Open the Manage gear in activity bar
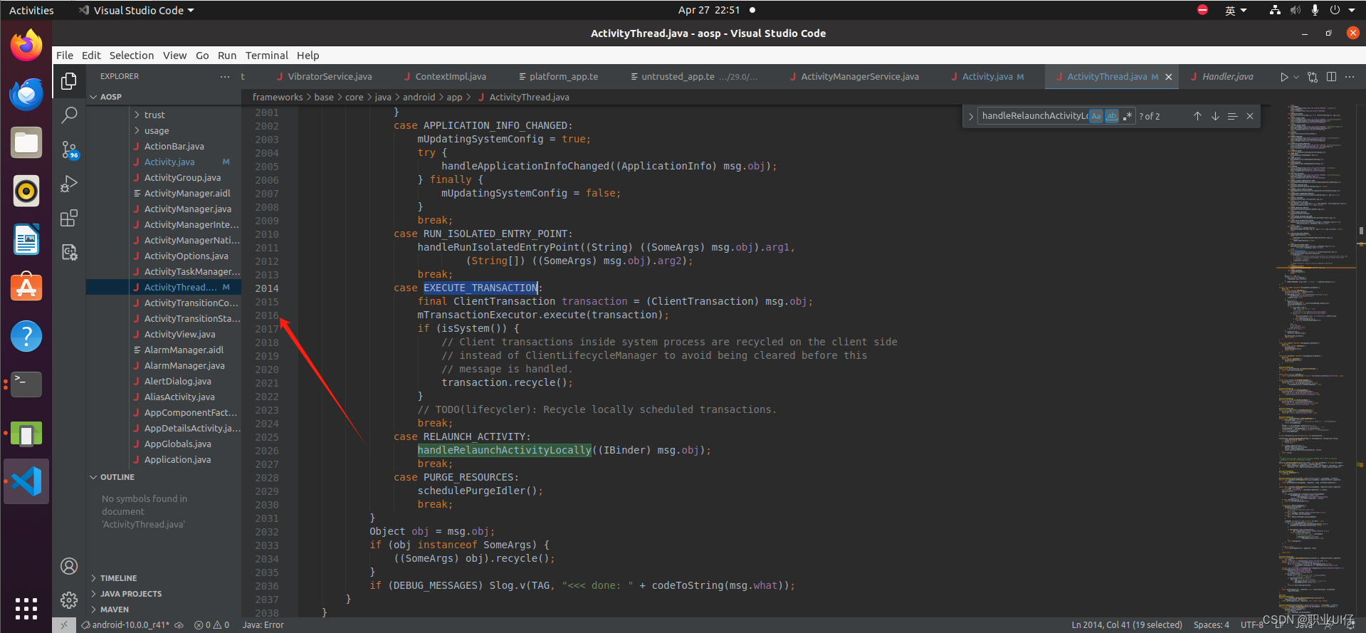This screenshot has width=1366, height=633. [69, 600]
